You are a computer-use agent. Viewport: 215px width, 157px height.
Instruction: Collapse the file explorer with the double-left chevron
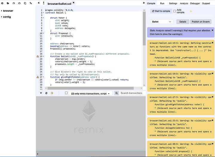pos(39,3)
